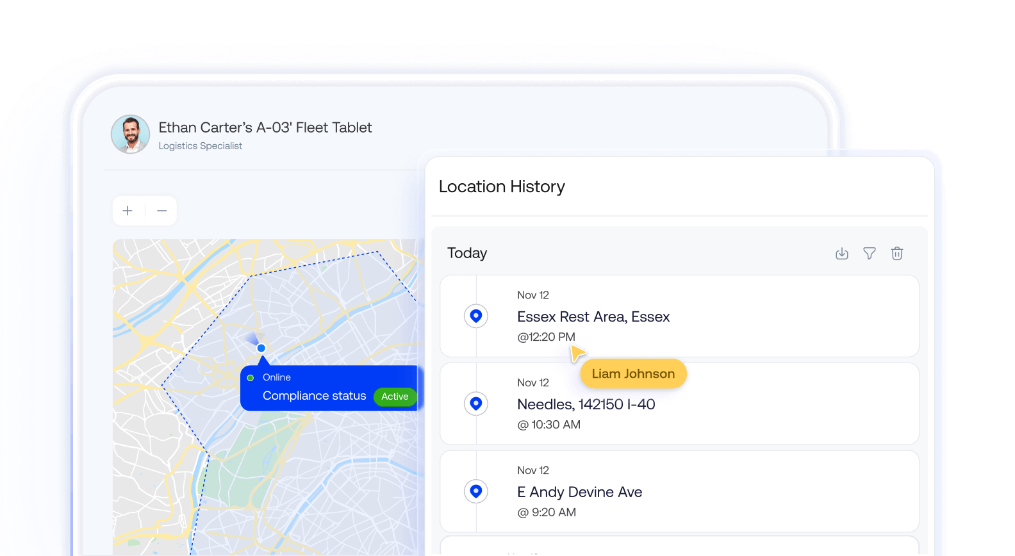This screenshot has height=556, width=1015.
Task: Open the location history filter
Action: click(x=870, y=254)
